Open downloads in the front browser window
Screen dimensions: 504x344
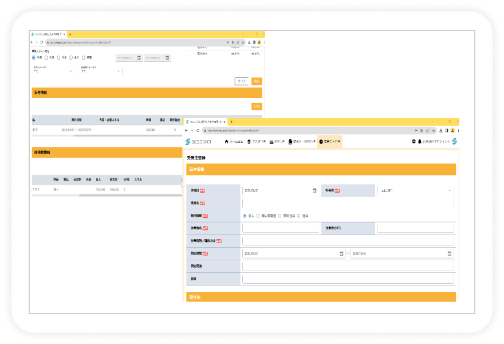coord(441,131)
